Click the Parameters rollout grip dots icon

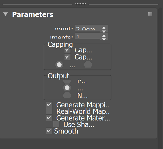pos(150,14)
